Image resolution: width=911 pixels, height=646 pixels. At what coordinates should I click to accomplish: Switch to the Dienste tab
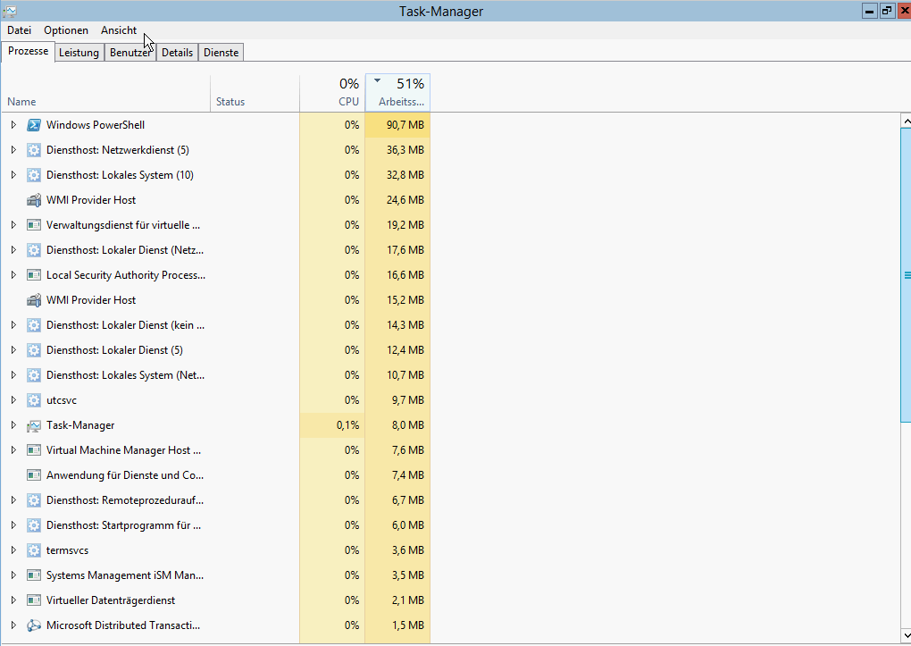point(221,53)
